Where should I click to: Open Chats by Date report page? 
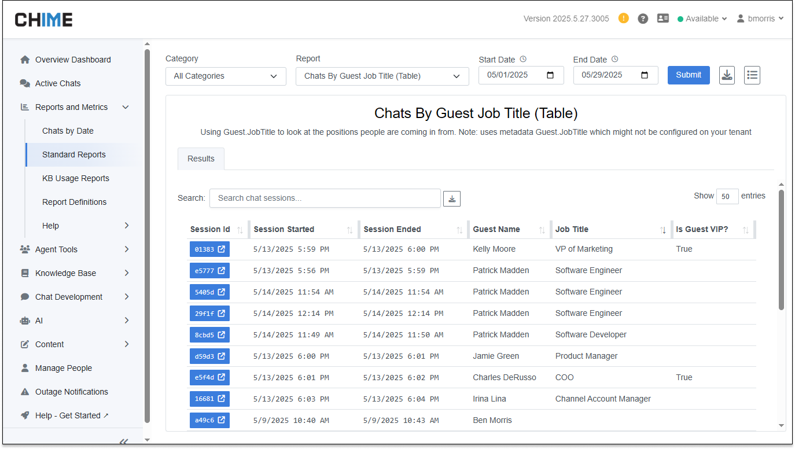click(68, 131)
